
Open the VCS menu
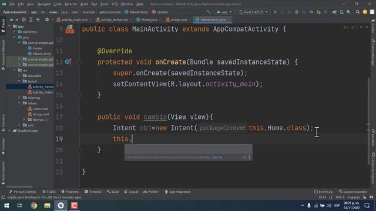tap(115, 4)
